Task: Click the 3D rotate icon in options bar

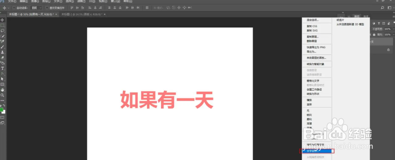Action: coord(168,8)
